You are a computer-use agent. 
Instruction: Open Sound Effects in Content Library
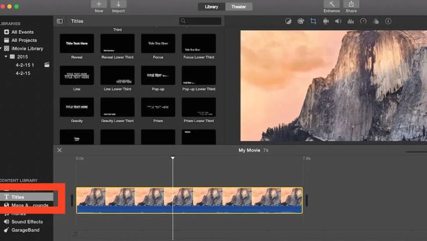pos(27,222)
